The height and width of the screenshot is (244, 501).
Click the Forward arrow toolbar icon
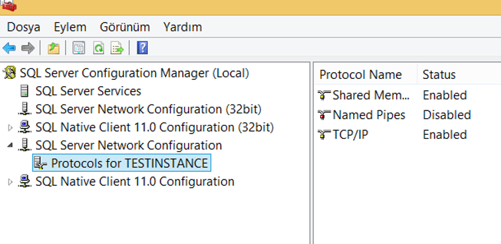28,49
